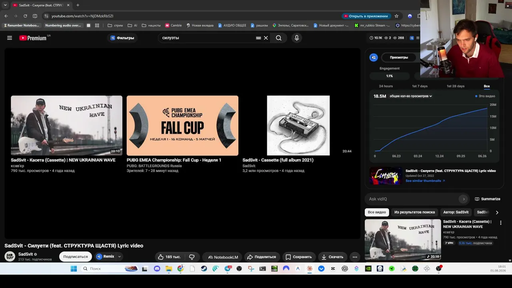Open the Windows Start menu
This screenshot has height=288, width=512.
[74, 269]
